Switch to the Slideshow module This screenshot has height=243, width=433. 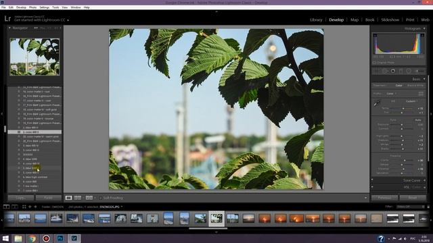pos(390,20)
